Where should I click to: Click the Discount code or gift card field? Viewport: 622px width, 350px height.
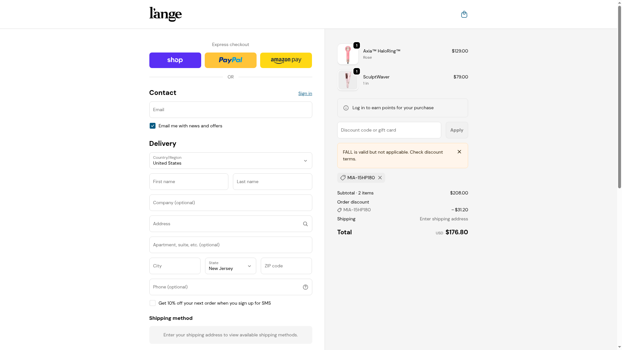click(389, 130)
